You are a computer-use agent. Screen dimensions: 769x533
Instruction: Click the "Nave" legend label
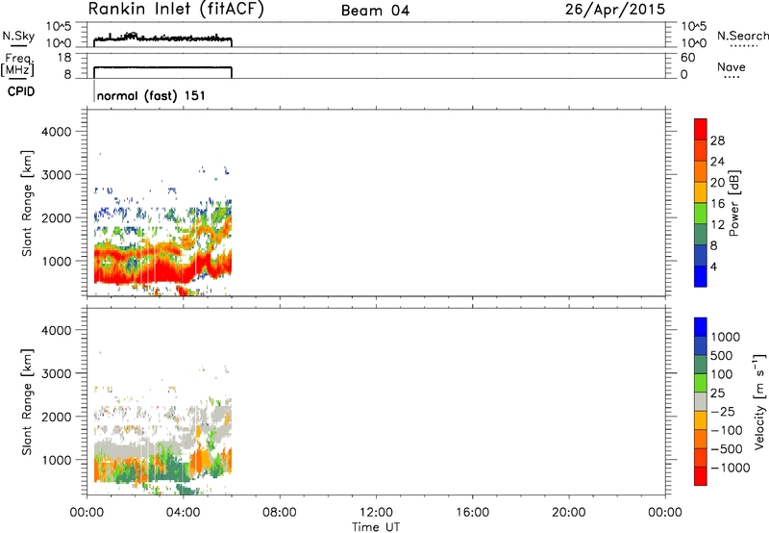[732, 67]
